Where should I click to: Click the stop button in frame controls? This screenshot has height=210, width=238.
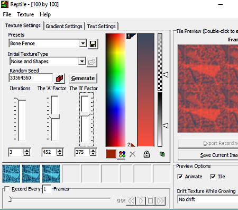[x=151, y=201]
